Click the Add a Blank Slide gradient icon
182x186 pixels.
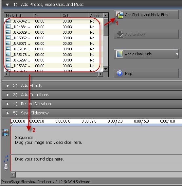[120, 54]
